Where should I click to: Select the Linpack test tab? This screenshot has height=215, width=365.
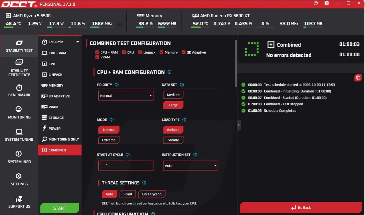click(60, 75)
